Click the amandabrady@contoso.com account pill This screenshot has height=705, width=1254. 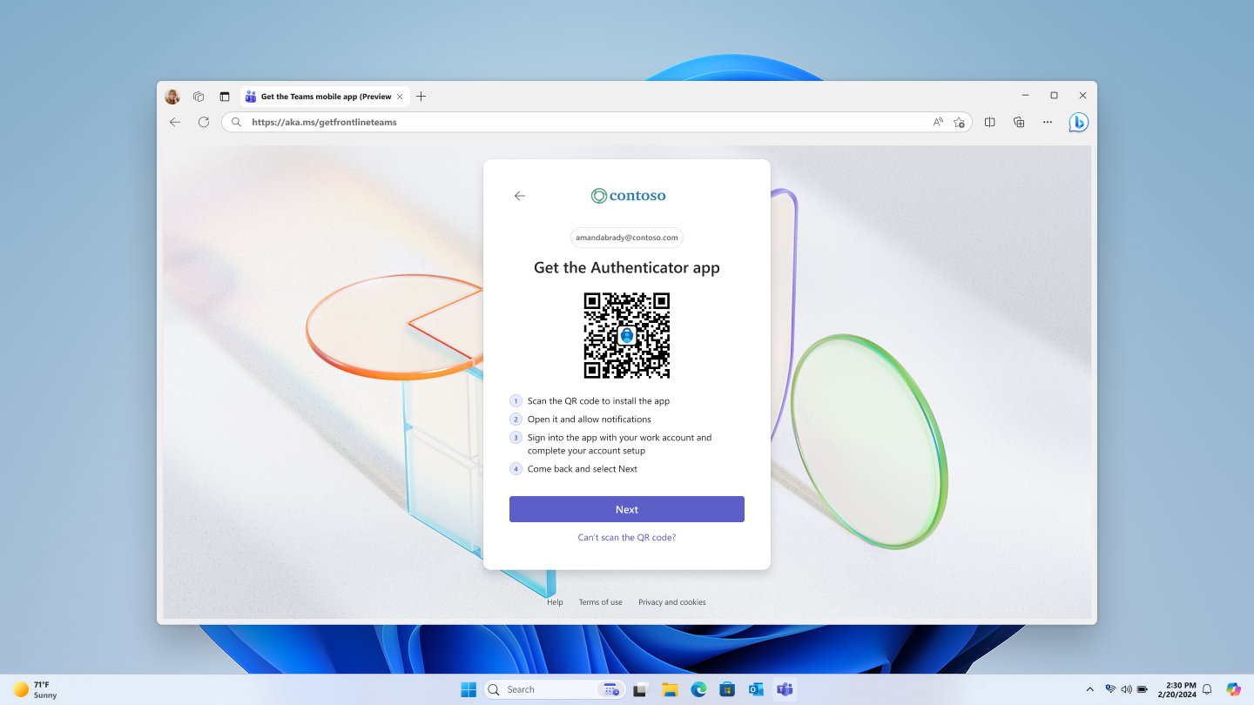click(626, 237)
